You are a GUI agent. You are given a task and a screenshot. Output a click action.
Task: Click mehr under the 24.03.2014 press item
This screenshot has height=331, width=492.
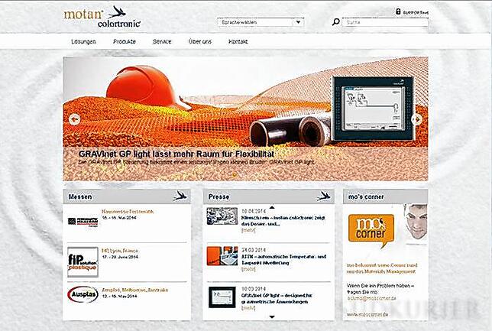(248, 269)
